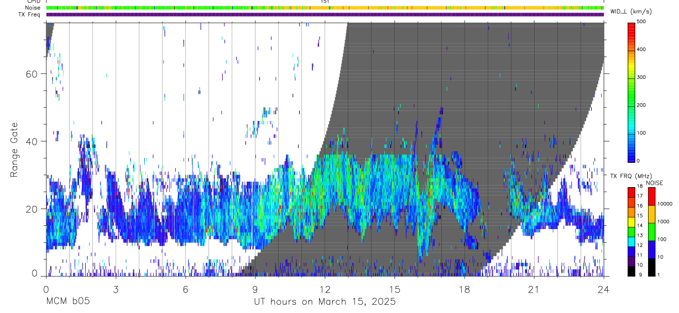Viewport: 679px width, 313px height.
Task: Click the '10000' noise scale label
Action: (665, 204)
